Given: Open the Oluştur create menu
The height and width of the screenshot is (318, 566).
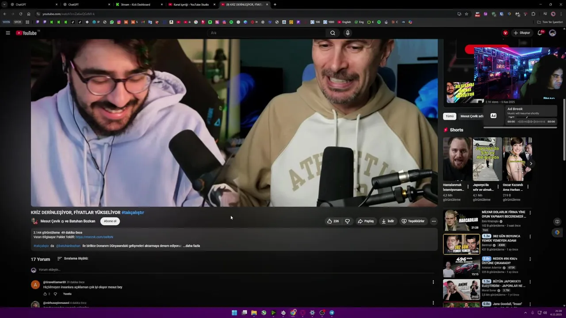Looking at the screenshot, I should (522, 33).
